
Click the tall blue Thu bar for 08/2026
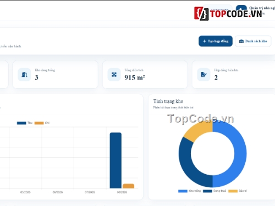coord(116,160)
